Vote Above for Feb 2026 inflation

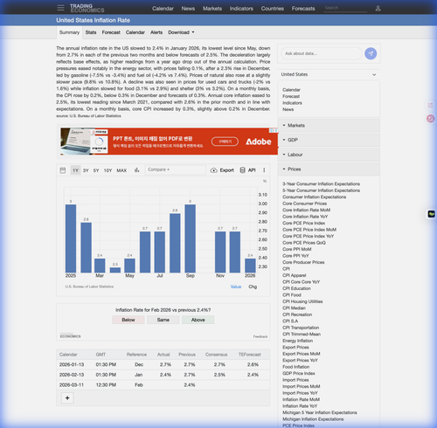[x=198, y=320]
